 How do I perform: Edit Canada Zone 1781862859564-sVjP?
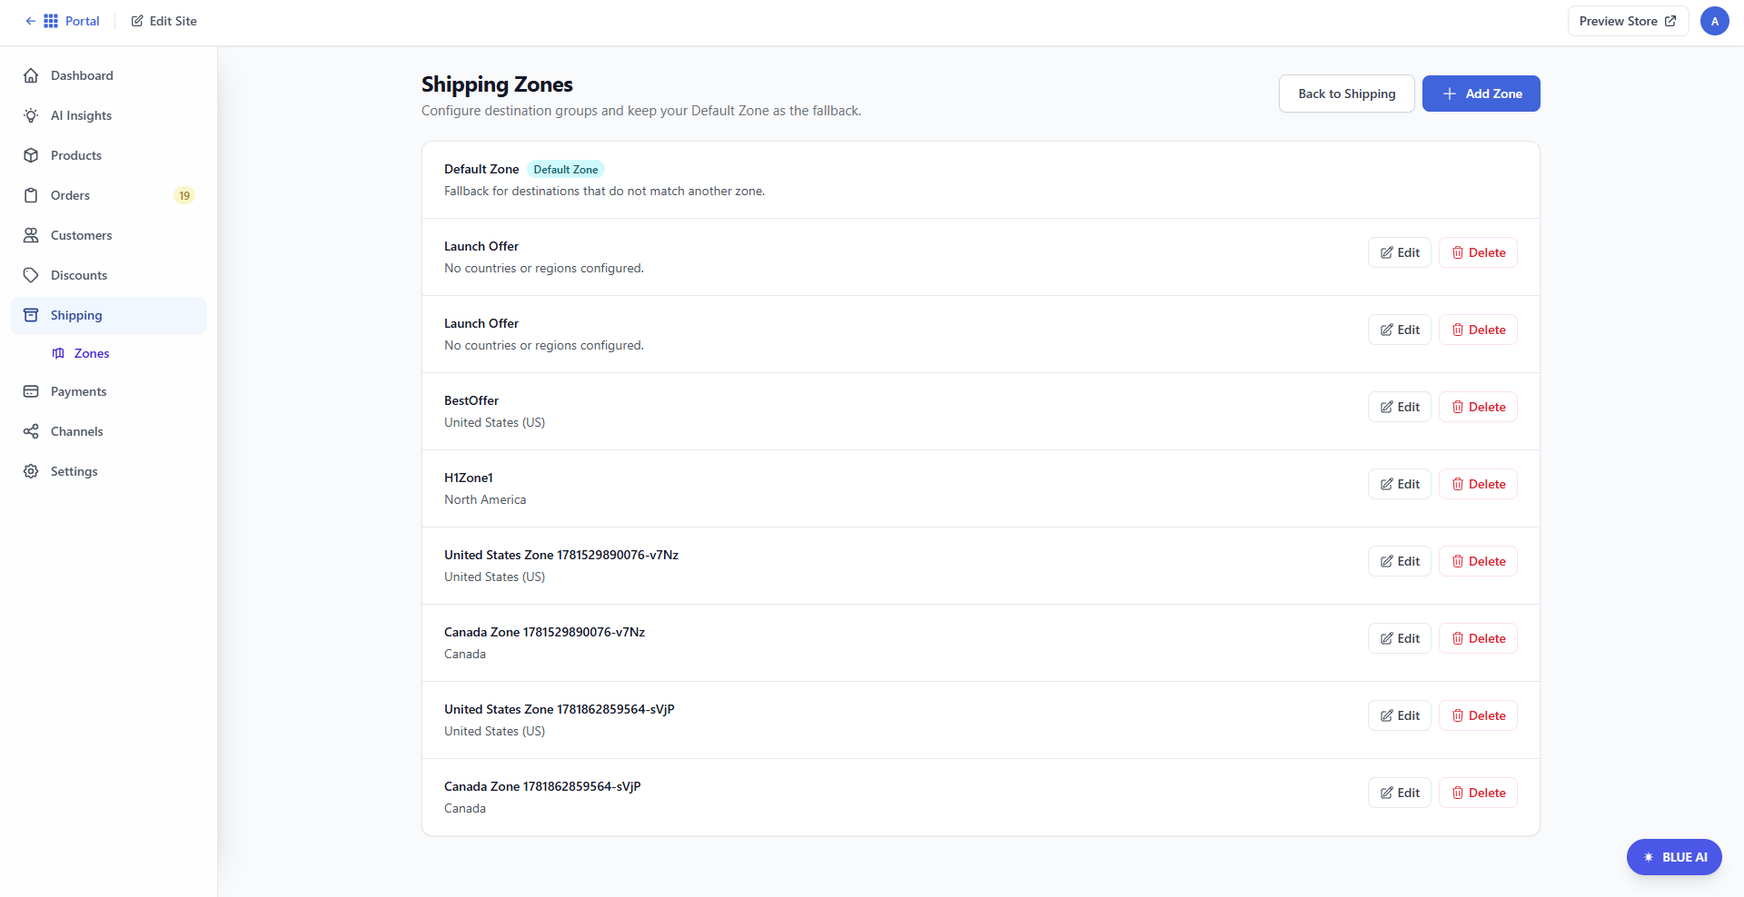(1399, 793)
